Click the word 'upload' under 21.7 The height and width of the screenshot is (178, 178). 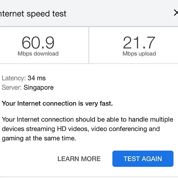pos(147,54)
